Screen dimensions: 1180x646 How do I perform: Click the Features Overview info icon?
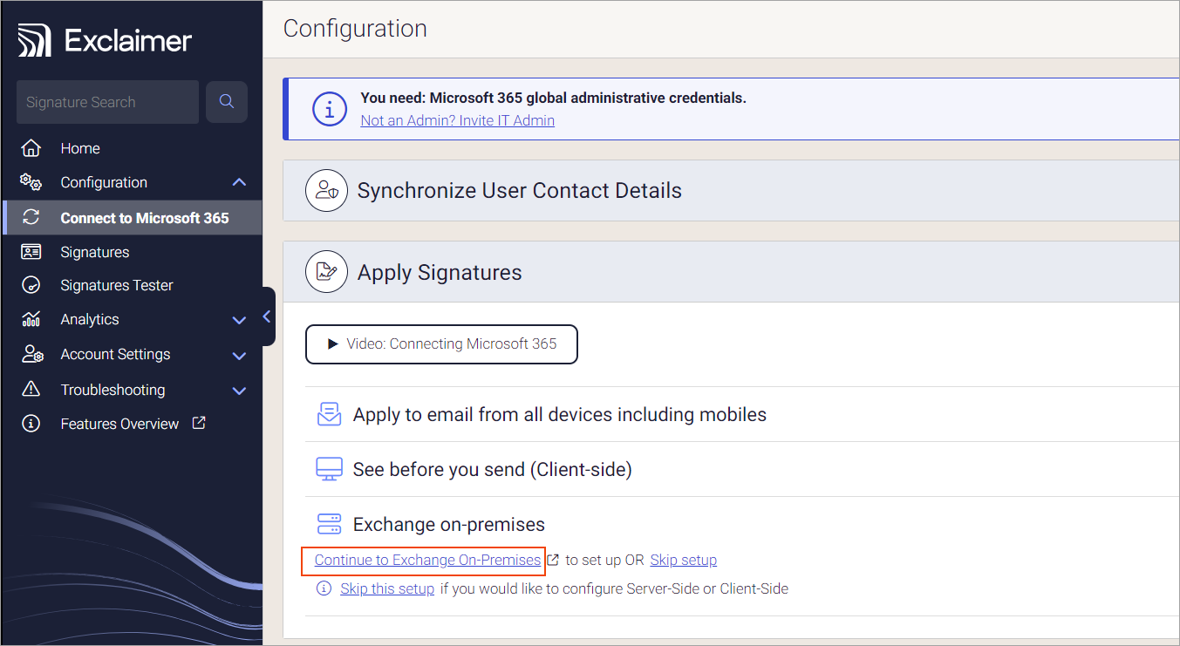31,424
